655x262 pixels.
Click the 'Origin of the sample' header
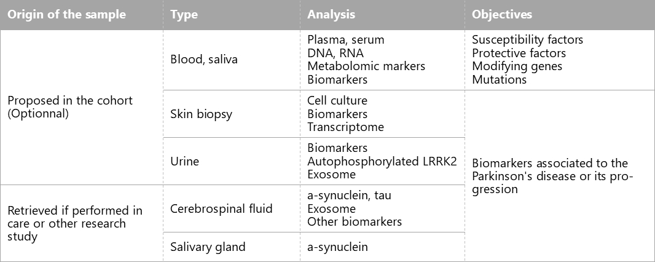tap(67, 15)
